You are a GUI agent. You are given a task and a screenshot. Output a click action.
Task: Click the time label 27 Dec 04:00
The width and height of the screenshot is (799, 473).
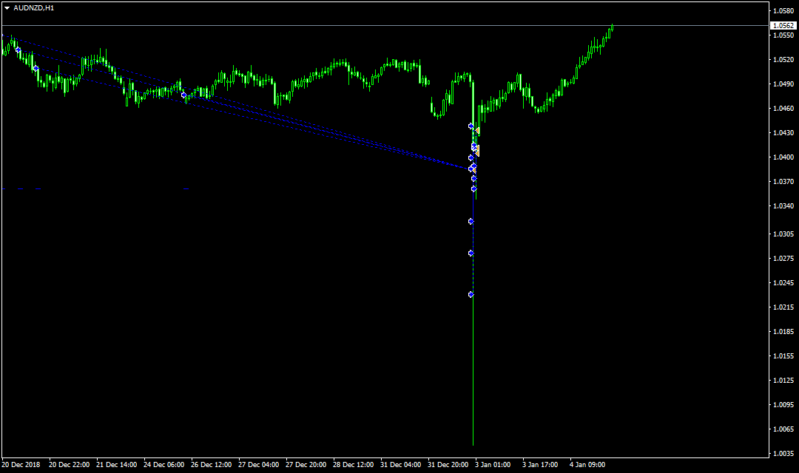259,465
